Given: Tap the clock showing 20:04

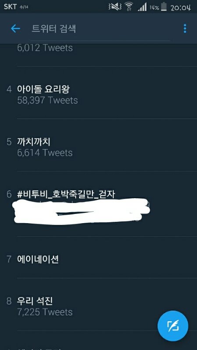Looking at the screenshot, I should (x=181, y=8).
